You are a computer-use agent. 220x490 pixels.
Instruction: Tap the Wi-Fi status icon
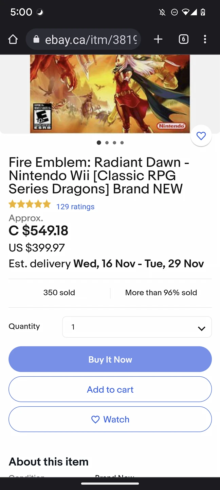click(186, 12)
